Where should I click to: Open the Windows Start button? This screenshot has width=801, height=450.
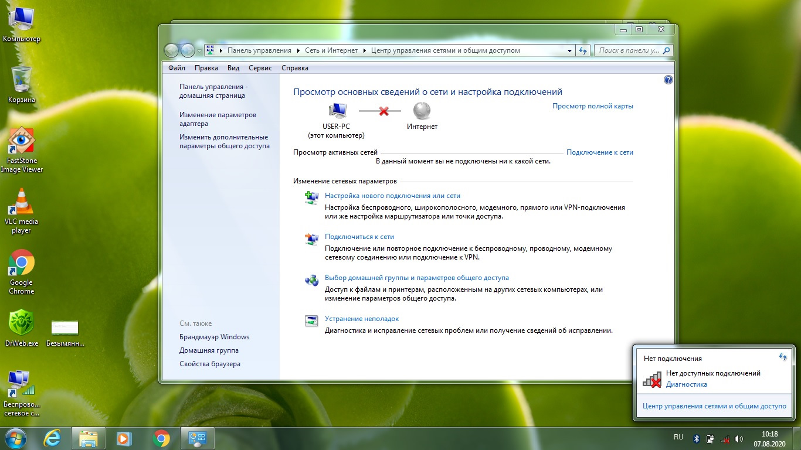(x=16, y=438)
